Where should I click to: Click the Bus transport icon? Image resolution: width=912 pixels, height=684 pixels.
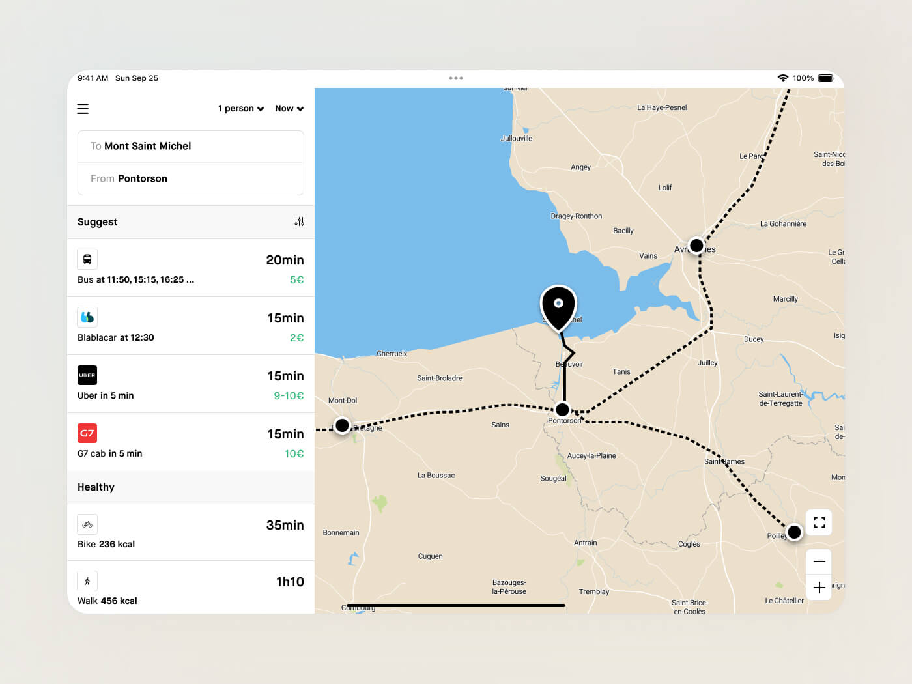(87, 259)
